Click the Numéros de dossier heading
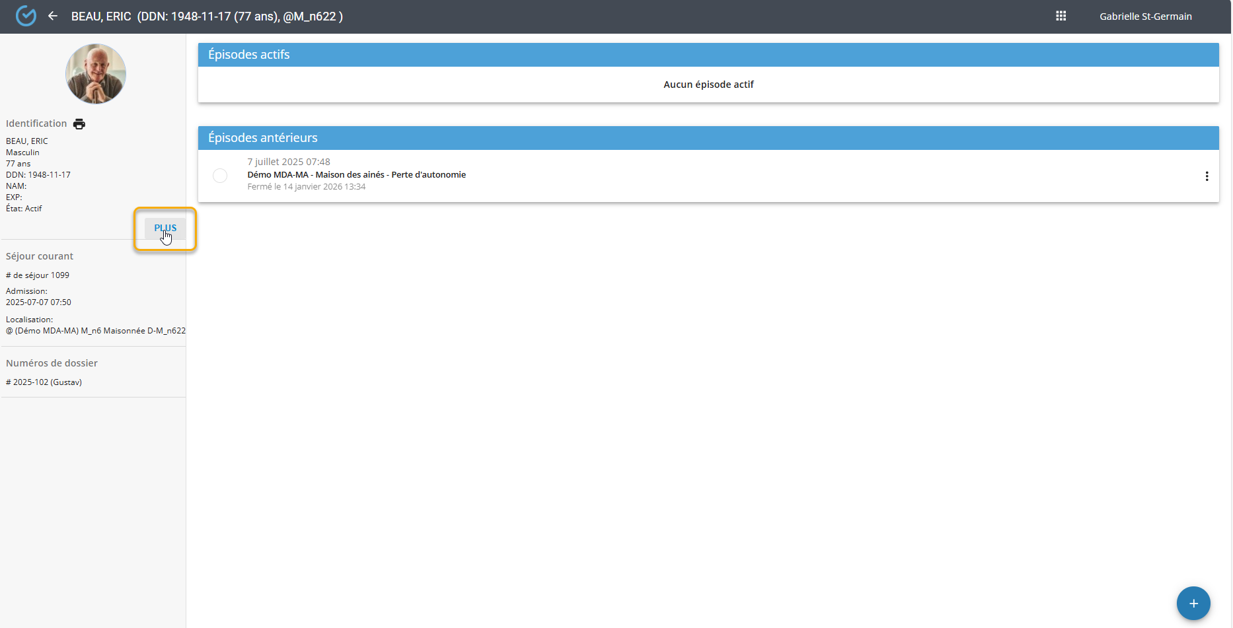This screenshot has height=628, width=1233. (x=52, y=363)
